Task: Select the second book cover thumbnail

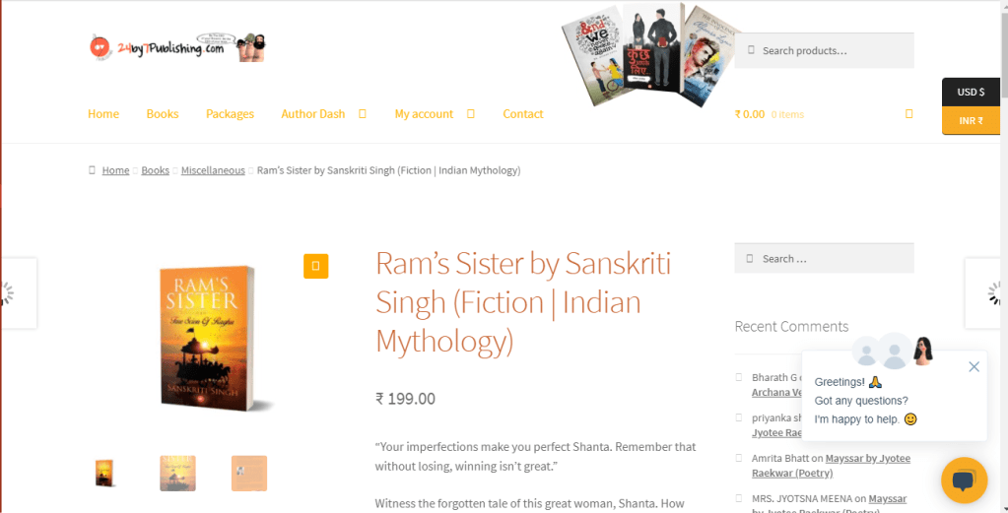Action: click(177, 474)
